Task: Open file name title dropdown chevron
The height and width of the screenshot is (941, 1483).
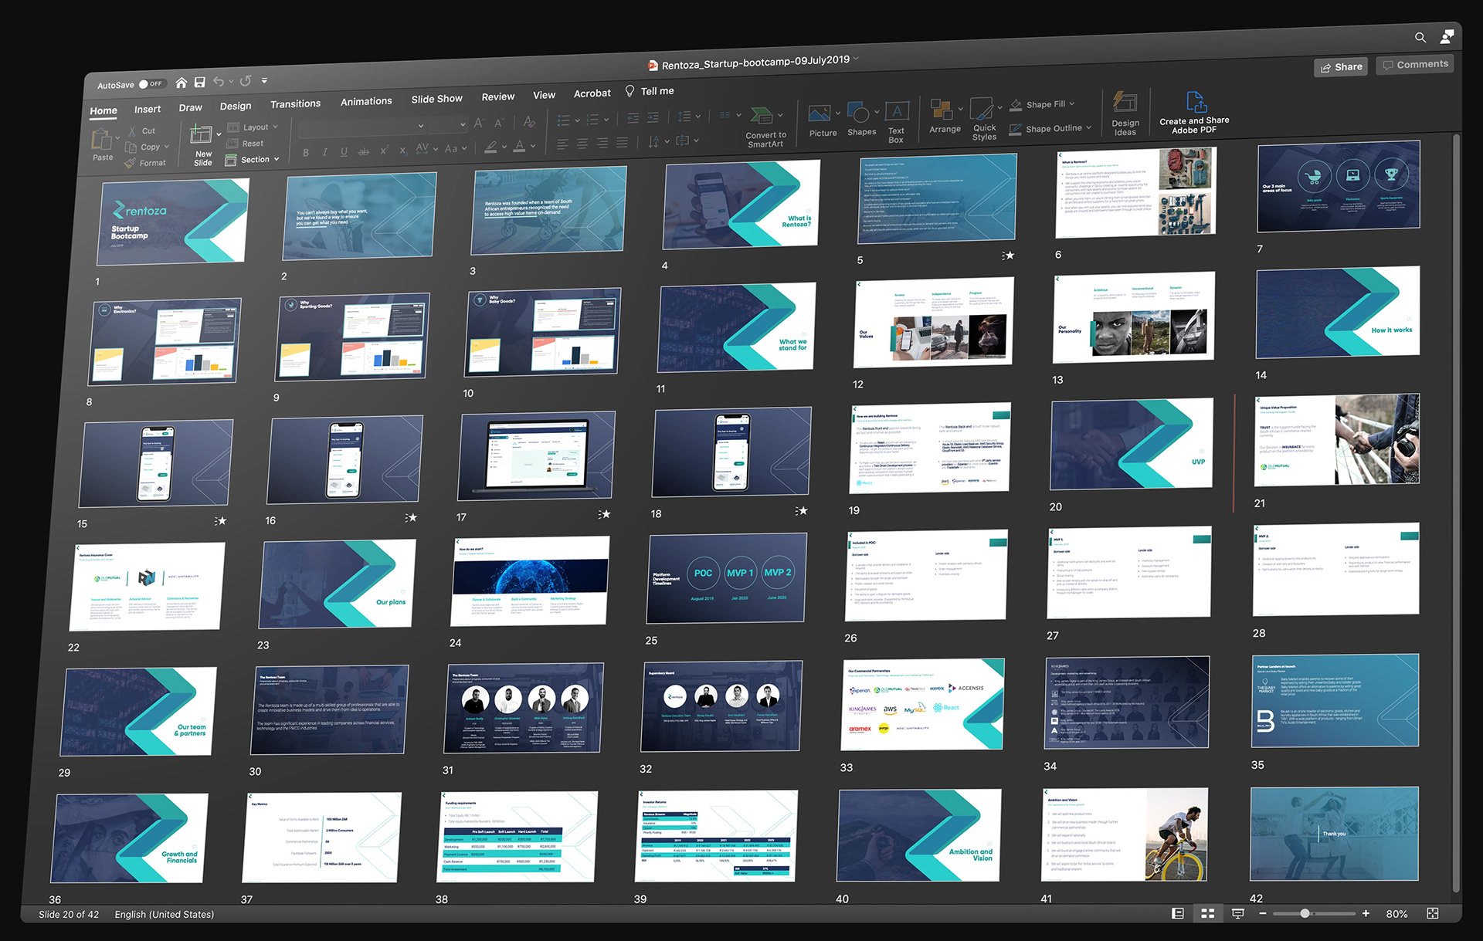Action: coord(856,59)
